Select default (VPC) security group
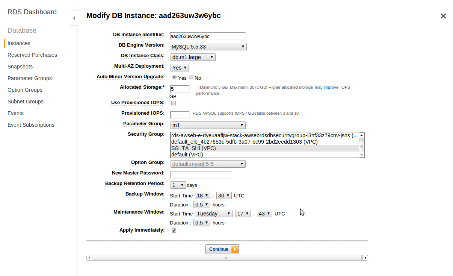 pos(264,155)
